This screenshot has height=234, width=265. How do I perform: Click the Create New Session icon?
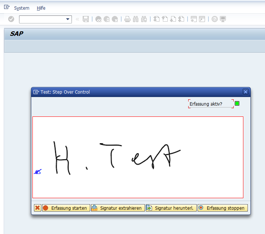click(x=194, y=19)
